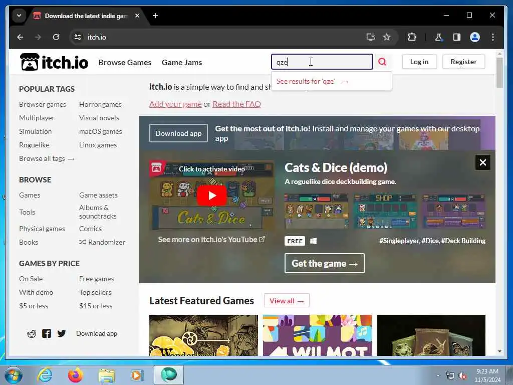Browse Game assets category
The width and height of the screenshot is (513, 385).
[98, 195]
